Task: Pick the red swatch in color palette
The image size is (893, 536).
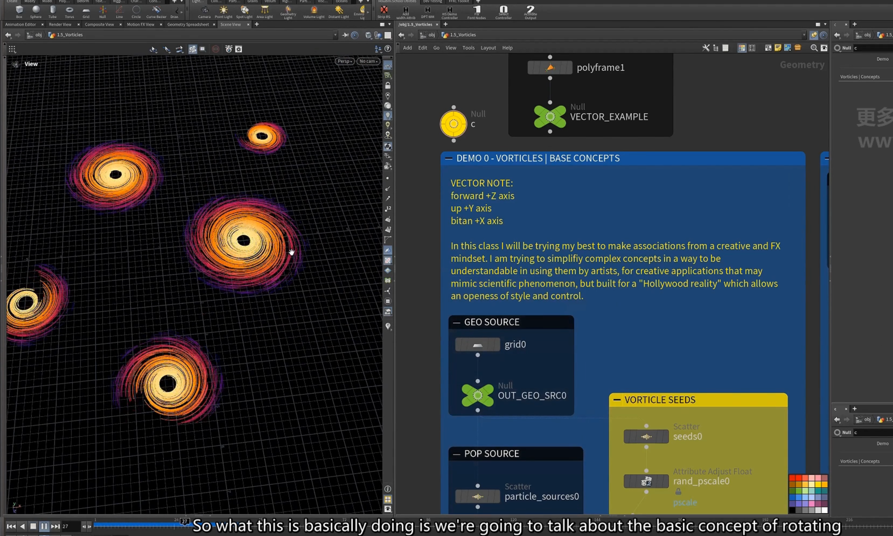Action: 792,478
